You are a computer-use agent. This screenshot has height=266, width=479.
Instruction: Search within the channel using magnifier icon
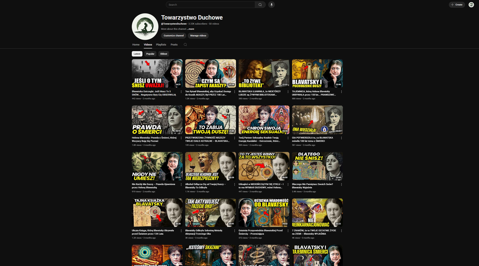(x=185, y=45)
